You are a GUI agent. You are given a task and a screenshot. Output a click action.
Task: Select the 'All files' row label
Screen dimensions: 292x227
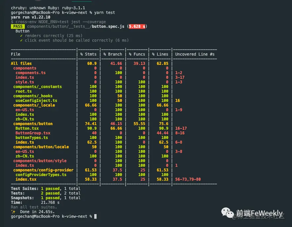(x=21, y=63)
